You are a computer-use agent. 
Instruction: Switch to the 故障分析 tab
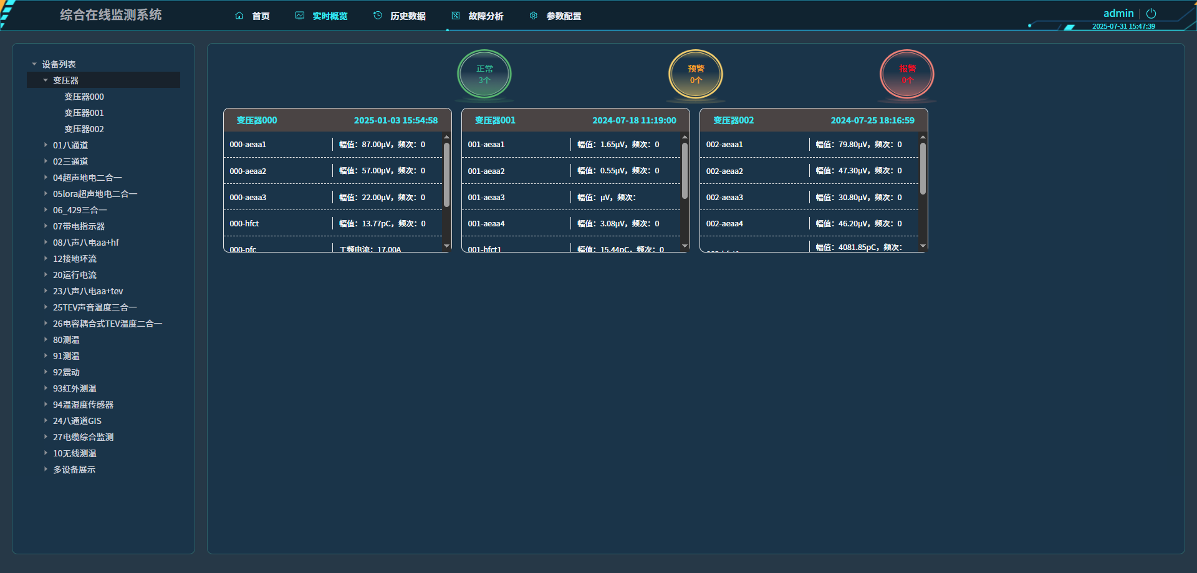click(486, 16)
